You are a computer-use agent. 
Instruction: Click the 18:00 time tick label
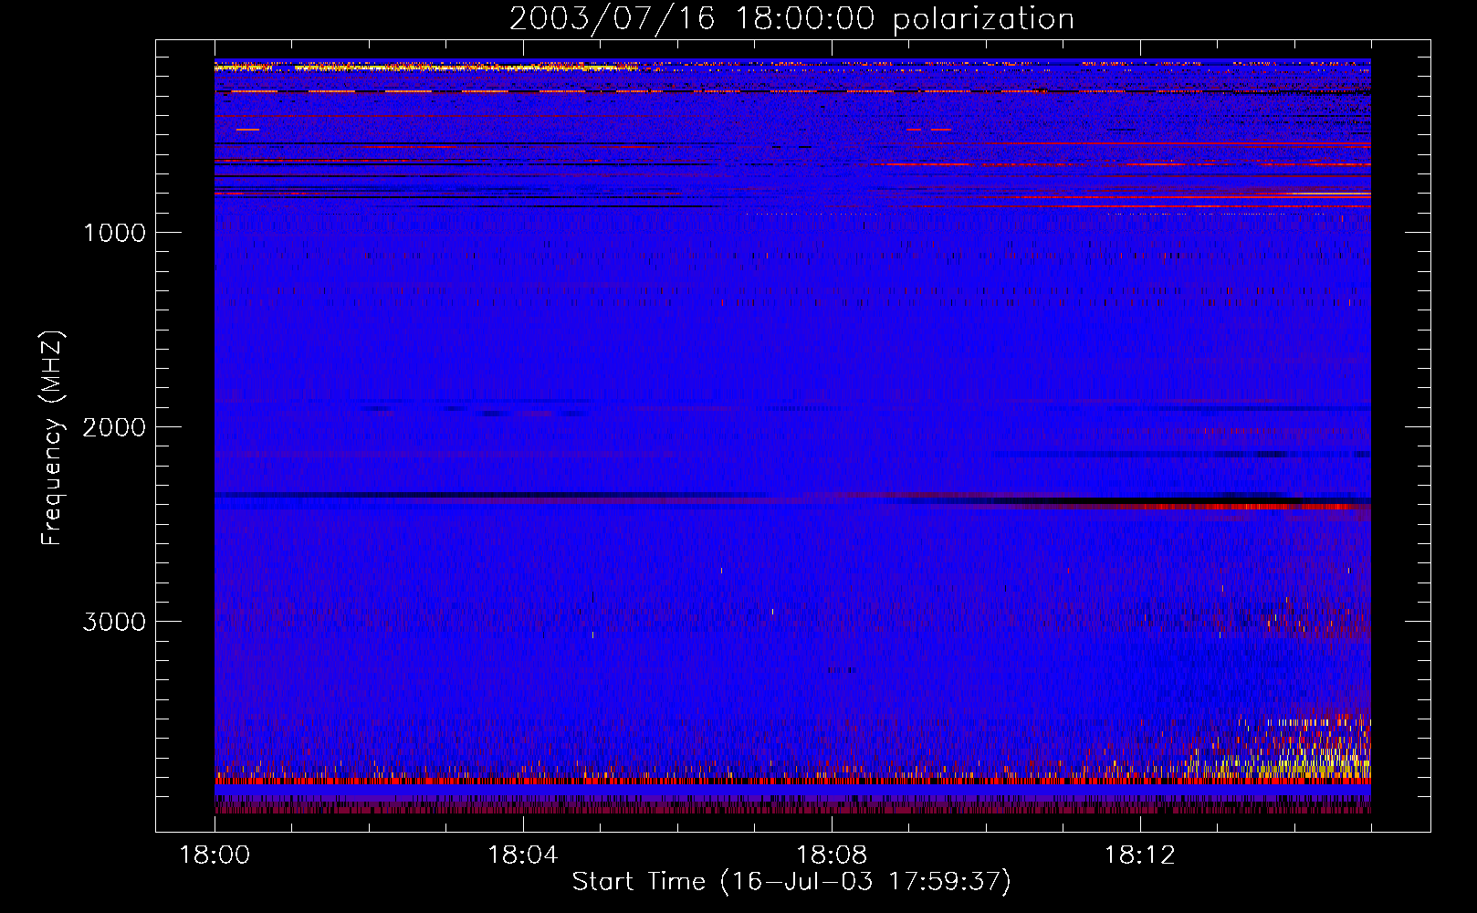tap(215, 855)
